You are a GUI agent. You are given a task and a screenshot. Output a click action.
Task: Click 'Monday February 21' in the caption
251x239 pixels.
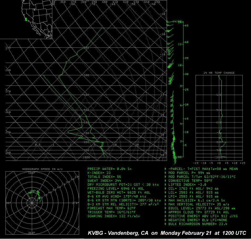tap(186, 233)
